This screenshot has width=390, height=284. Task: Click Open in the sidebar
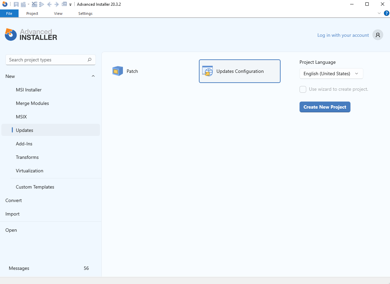click(x=51, y=230)
